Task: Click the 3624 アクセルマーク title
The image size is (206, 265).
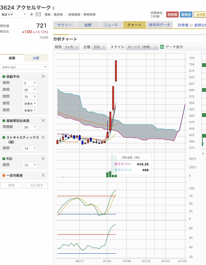Action: click(25, 7)
